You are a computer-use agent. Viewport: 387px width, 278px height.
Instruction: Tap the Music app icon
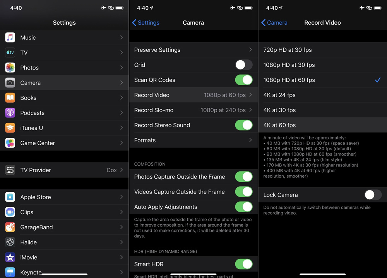coord(10,37)
